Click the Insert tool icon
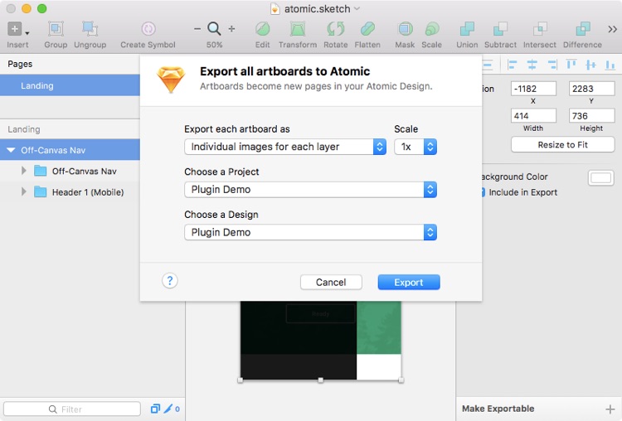Image resolution: width=622 pixels, height=421 pixels. [17, 29]
